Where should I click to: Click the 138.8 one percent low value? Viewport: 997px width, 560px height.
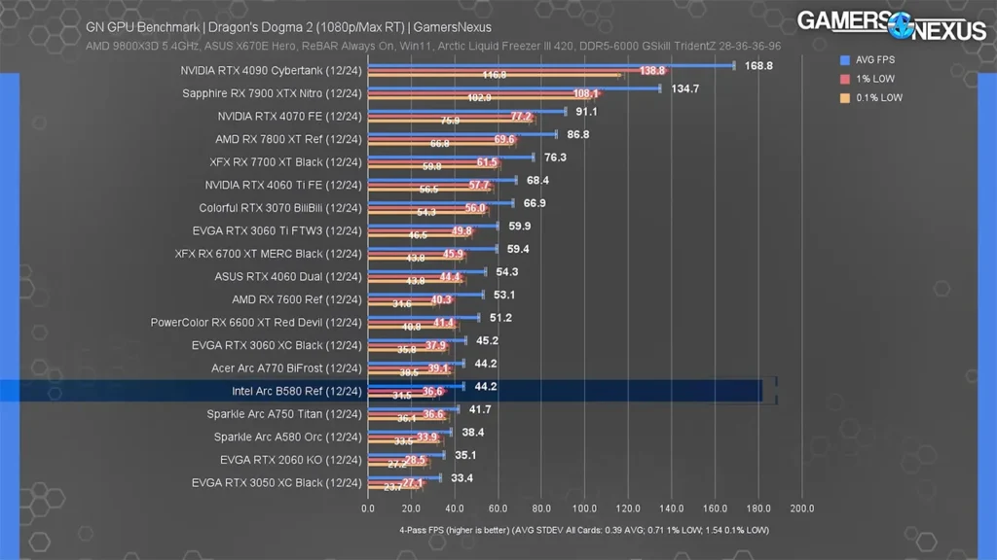point(652,70)
